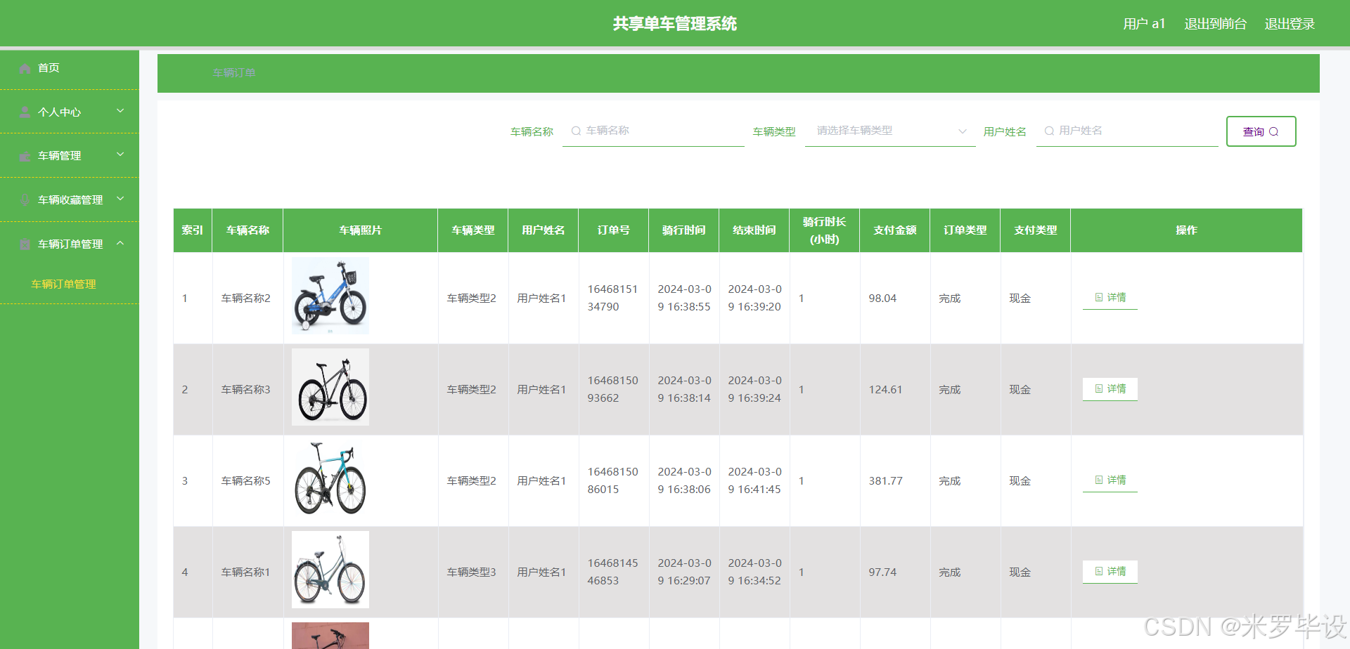Focus the 用户姓名 search input
This screenshot has height=649, width=1350.
click(1126, 131)
